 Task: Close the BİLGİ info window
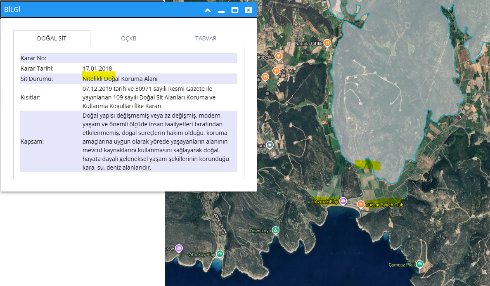248,10
